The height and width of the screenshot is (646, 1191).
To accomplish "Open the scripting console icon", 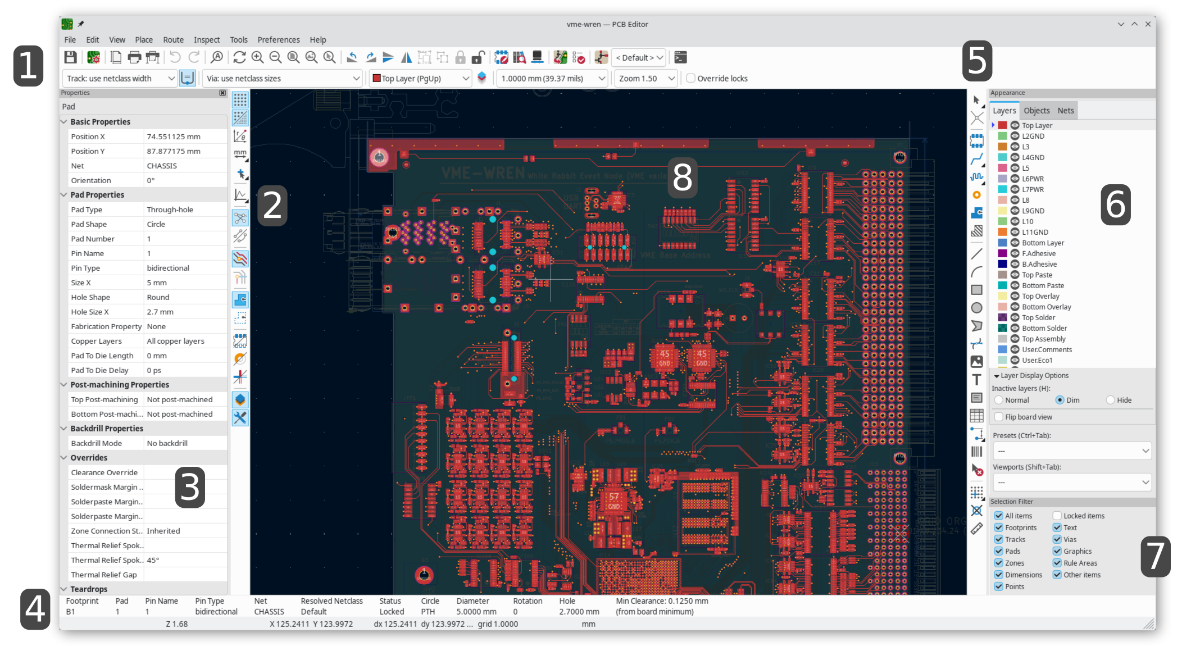I will 680,57.
